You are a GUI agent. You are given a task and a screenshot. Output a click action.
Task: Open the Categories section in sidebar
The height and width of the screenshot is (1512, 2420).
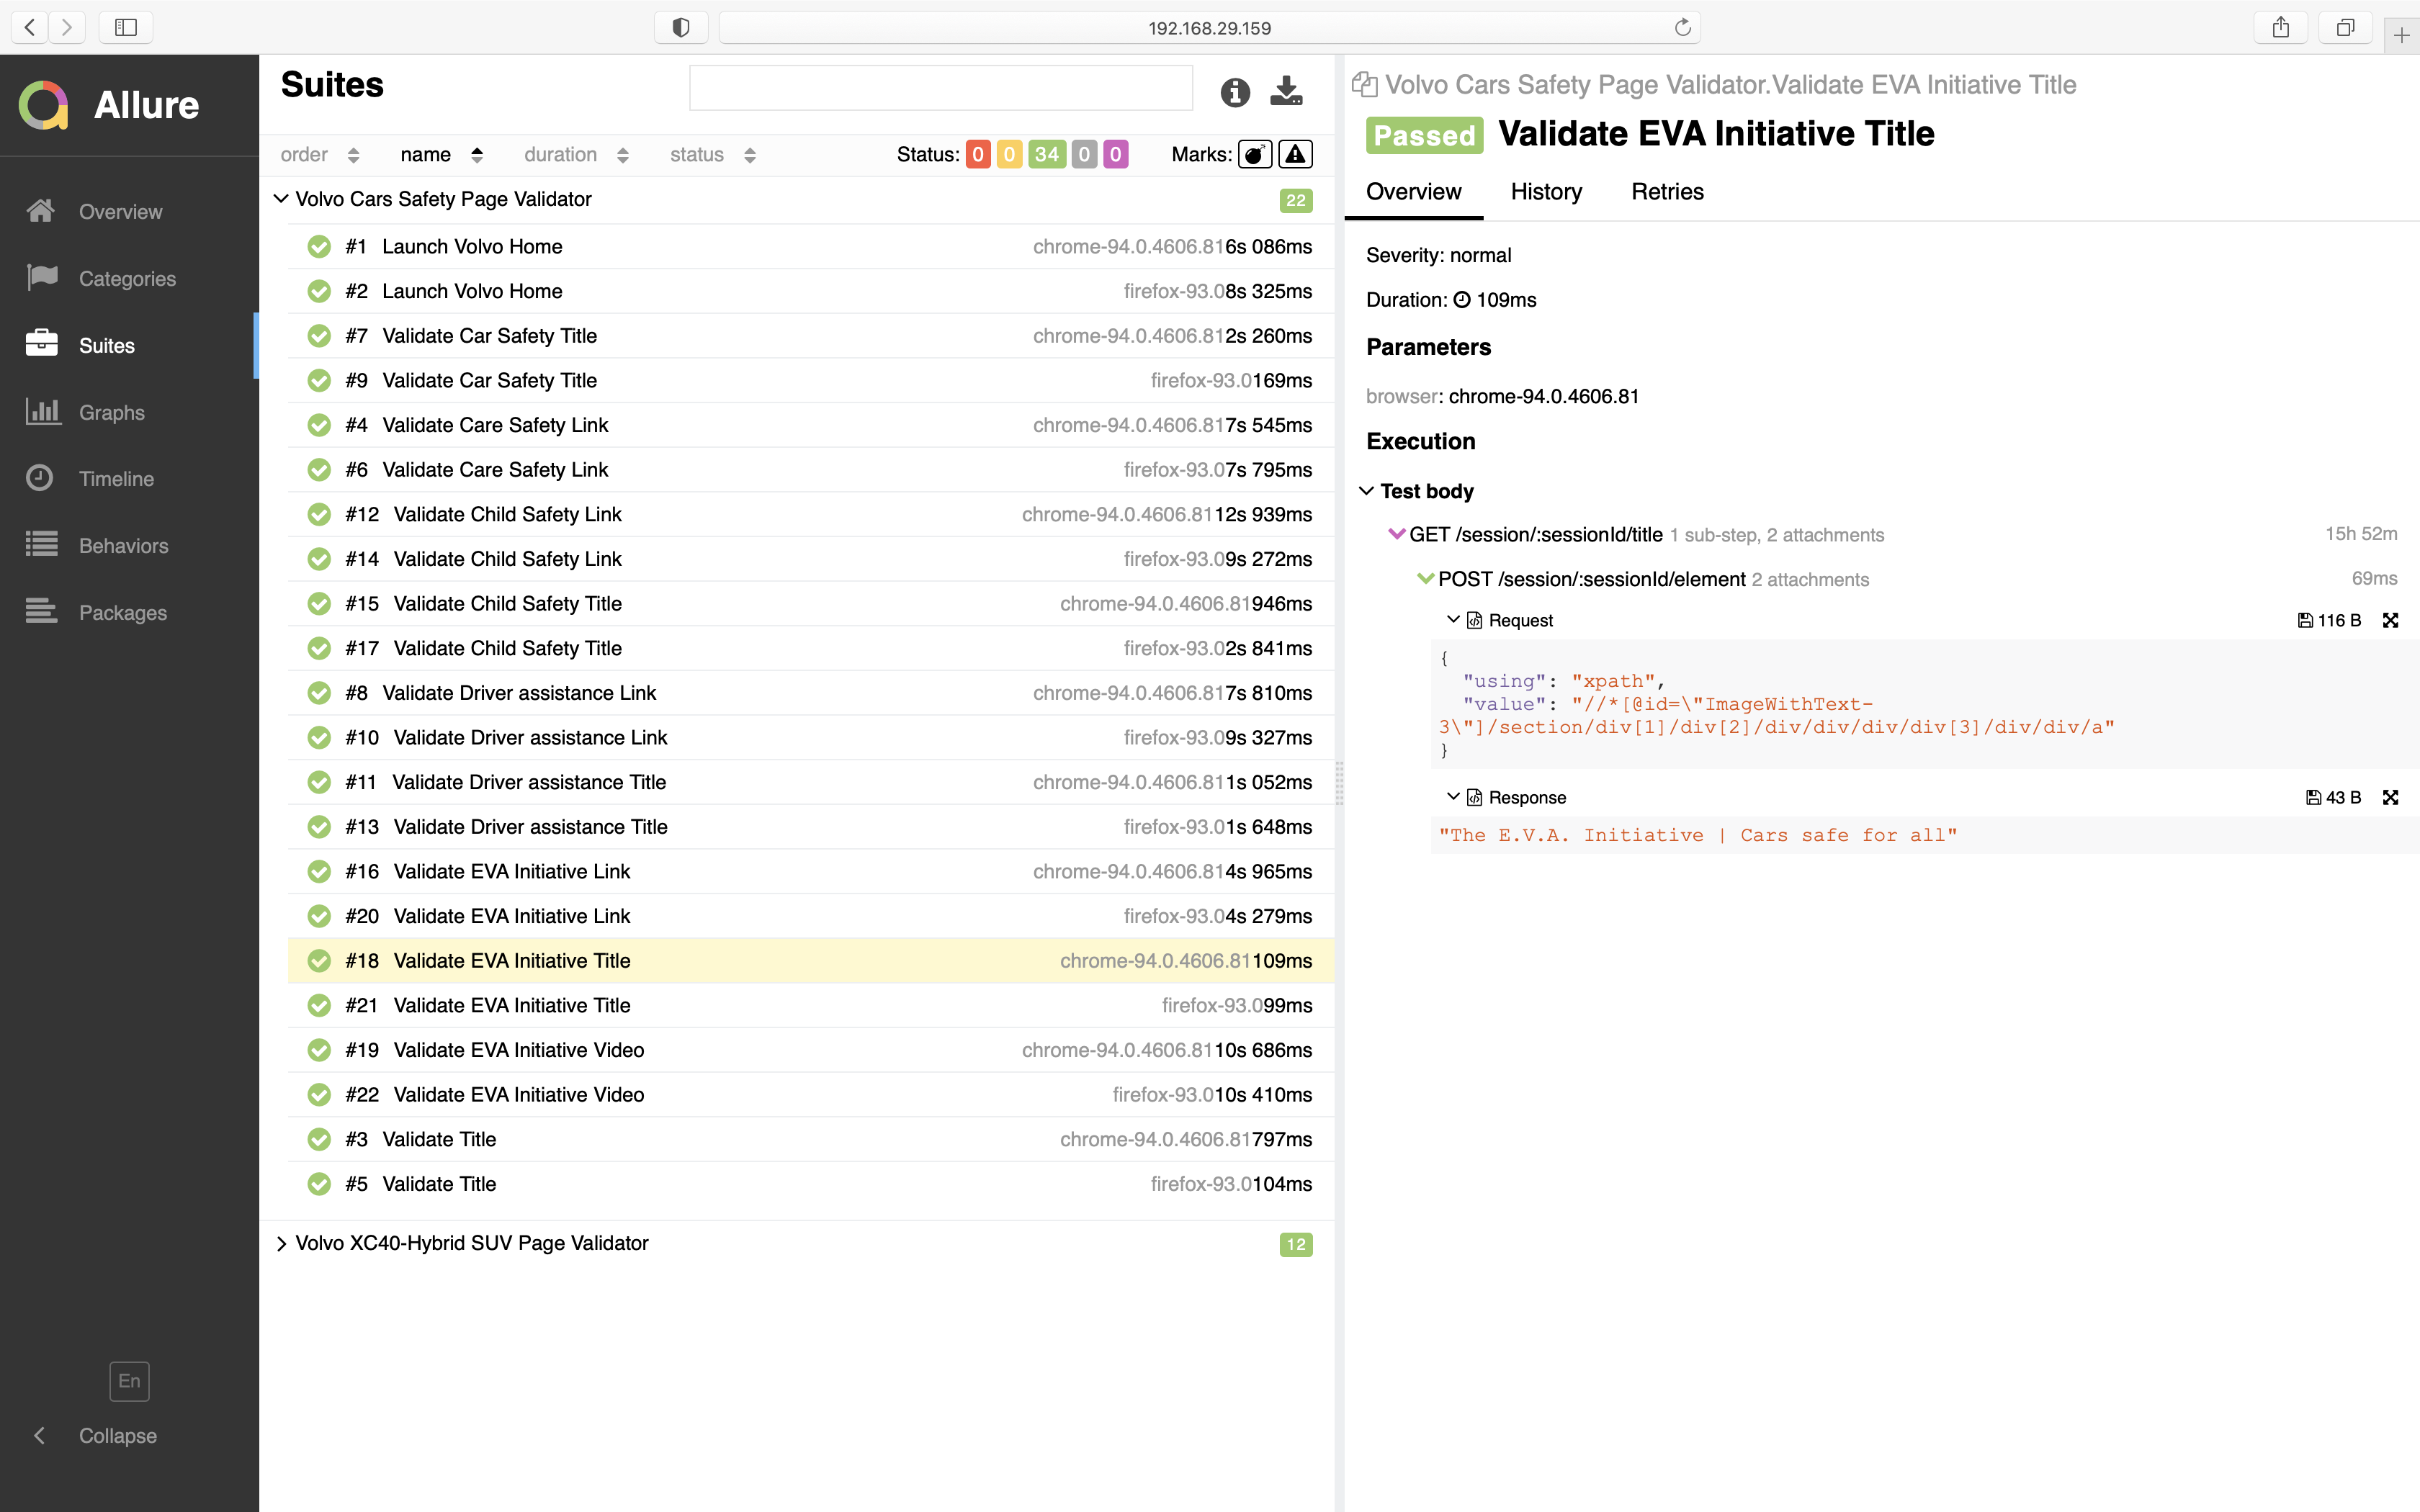pyautogui.click(x=127, y=278)
